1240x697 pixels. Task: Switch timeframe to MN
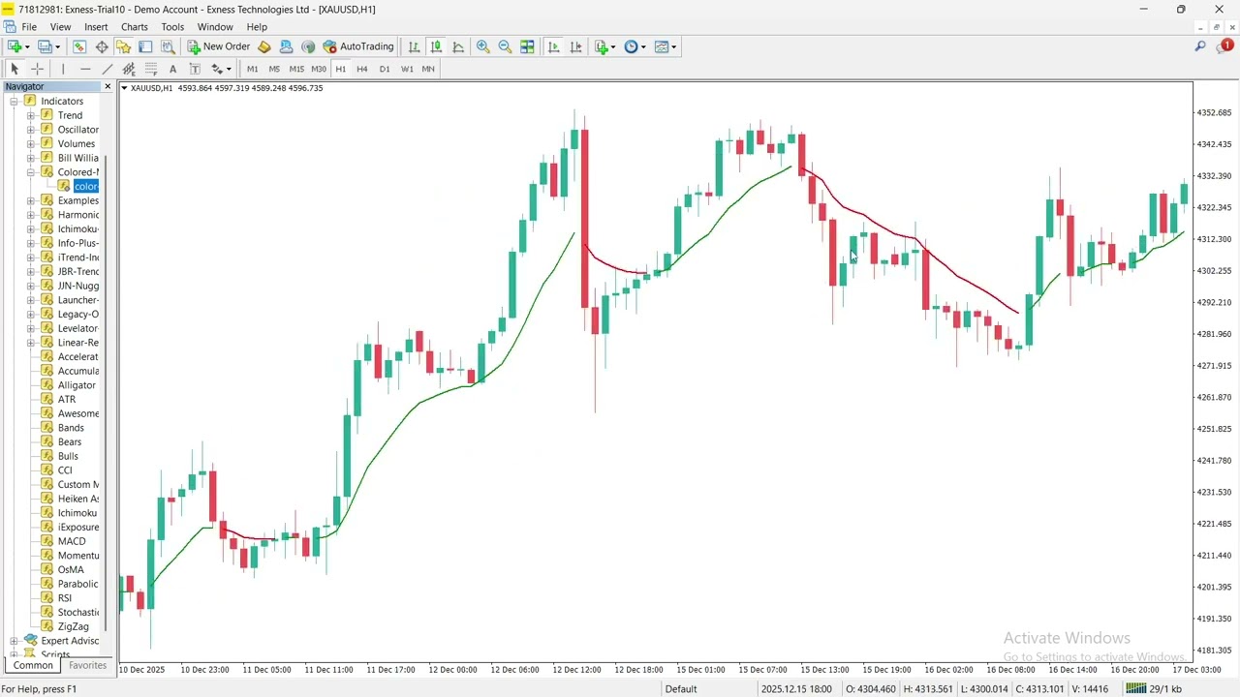coord(428,69)
